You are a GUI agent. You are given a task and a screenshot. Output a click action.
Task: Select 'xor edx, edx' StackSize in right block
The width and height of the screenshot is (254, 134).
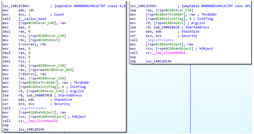(165, 32)
